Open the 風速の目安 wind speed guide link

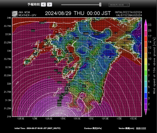(141, 128)
